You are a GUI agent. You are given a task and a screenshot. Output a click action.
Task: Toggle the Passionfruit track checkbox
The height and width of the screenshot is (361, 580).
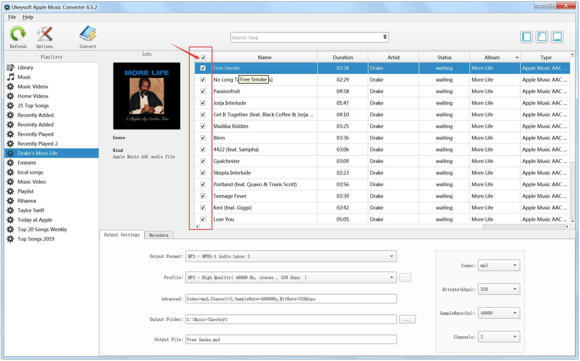[203, 91]
